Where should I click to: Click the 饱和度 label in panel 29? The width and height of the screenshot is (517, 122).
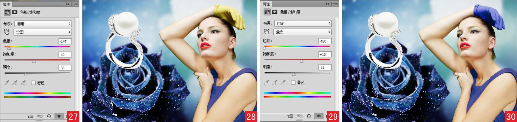[269, 54]
